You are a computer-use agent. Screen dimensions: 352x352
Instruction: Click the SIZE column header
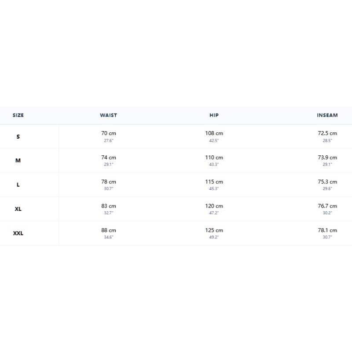point(18,115)
